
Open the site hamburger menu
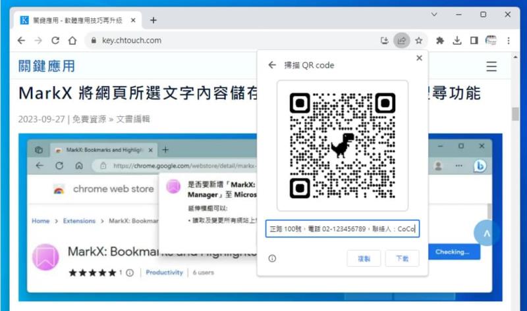491,66
